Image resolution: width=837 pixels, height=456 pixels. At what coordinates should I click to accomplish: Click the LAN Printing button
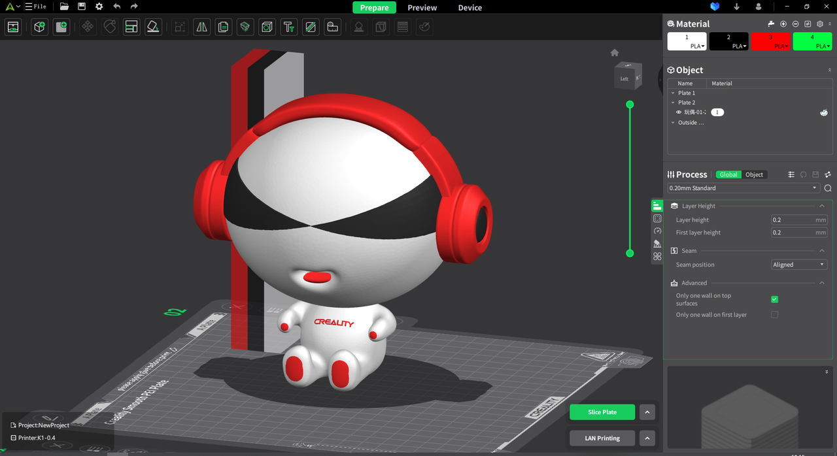[602, 438]
